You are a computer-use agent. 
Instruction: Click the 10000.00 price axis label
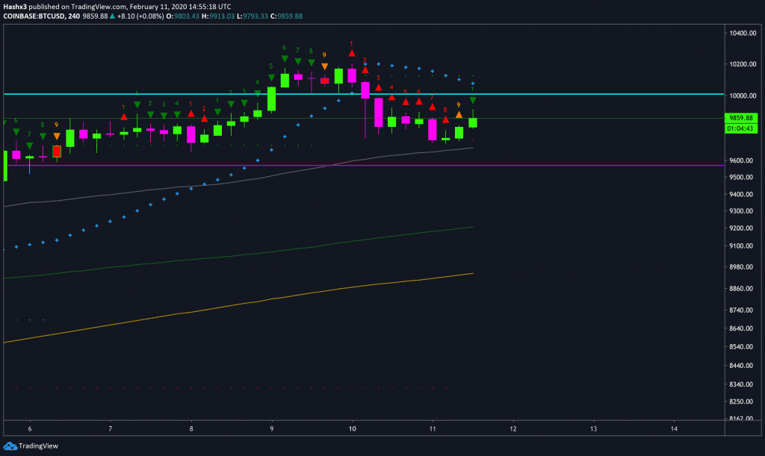pos(743,96)
